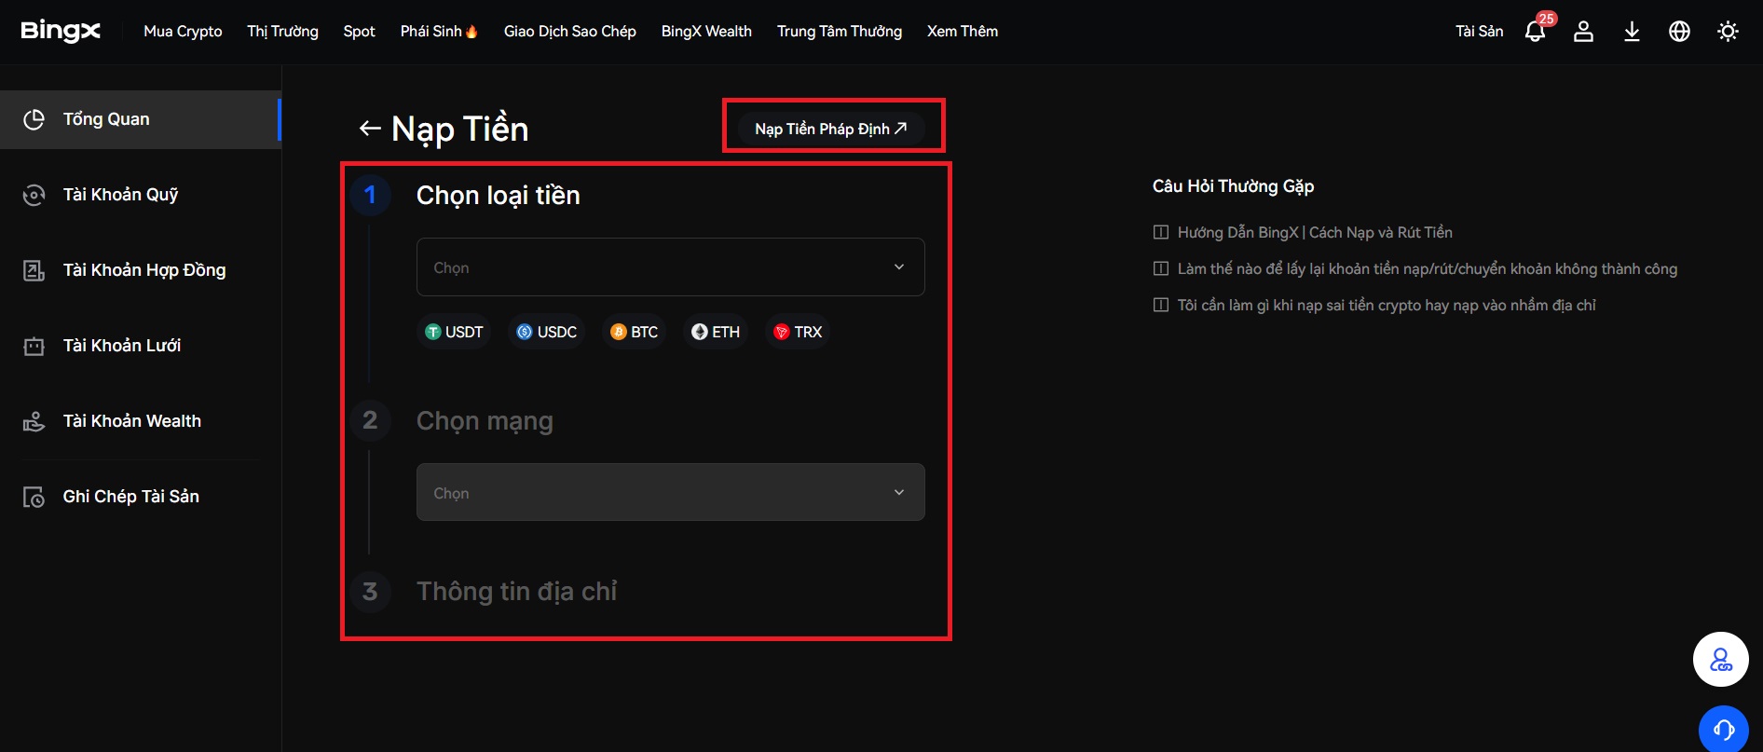Open the notifications bell icon
The width and height of the screenshot is (1763, 752).
[1535, 32]
